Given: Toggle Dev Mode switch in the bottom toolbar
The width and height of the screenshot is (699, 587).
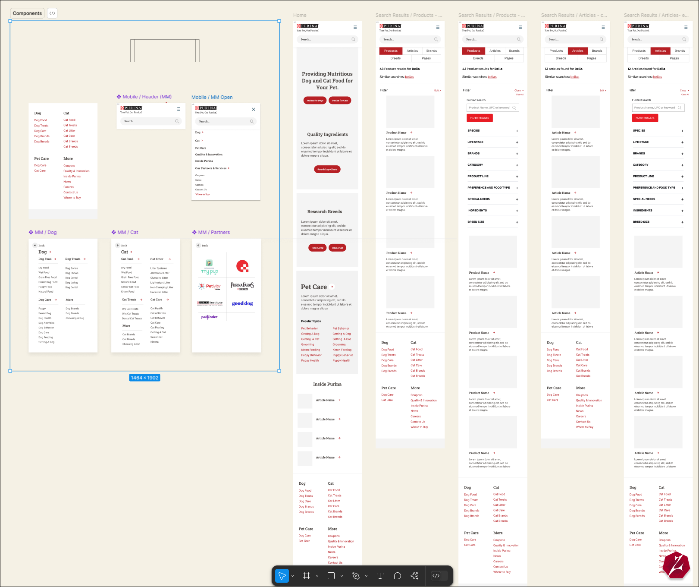Looking at the screenshot, I should pyautogui.click(x=440, y=576).
